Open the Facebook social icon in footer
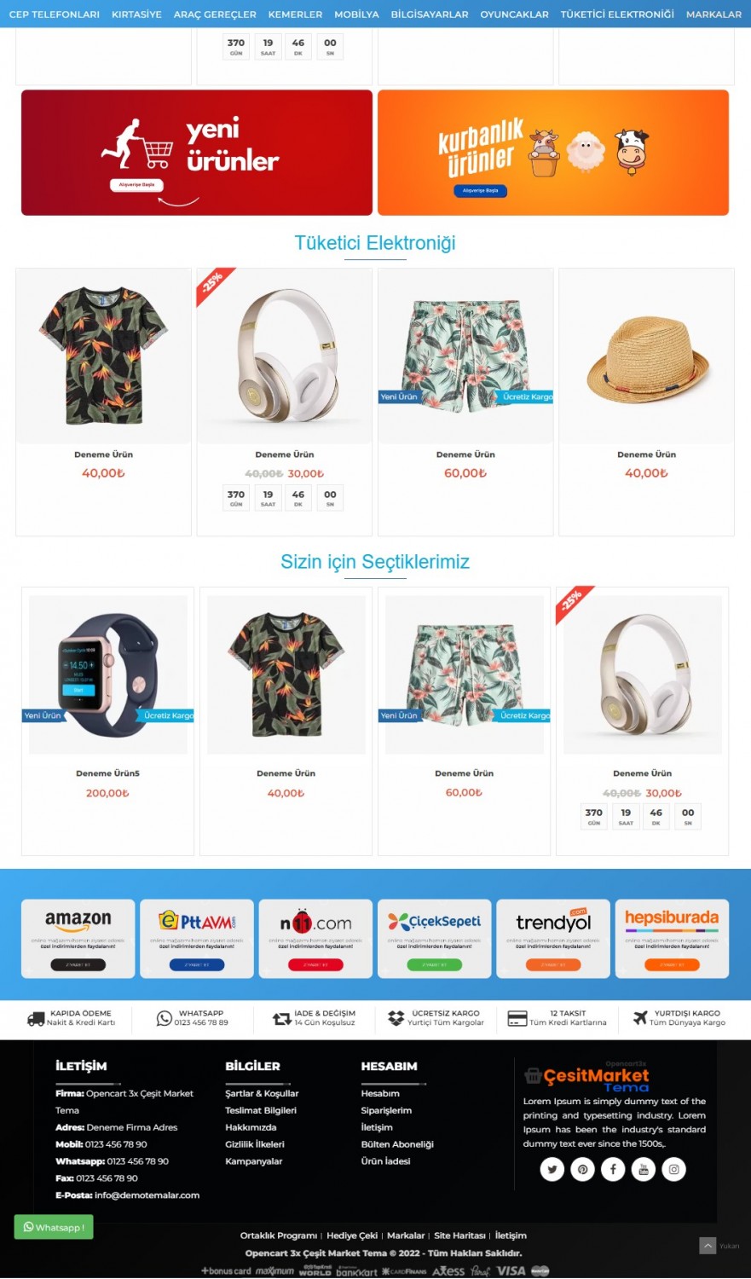This screenshot has height=1279, width=751. click(613, 1169)
